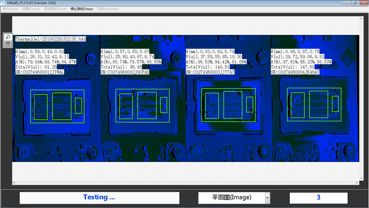Click V(ul) row reading 39.72, 59.06, 9.81
Screen dimensions: 369x208
pos(298,57)
